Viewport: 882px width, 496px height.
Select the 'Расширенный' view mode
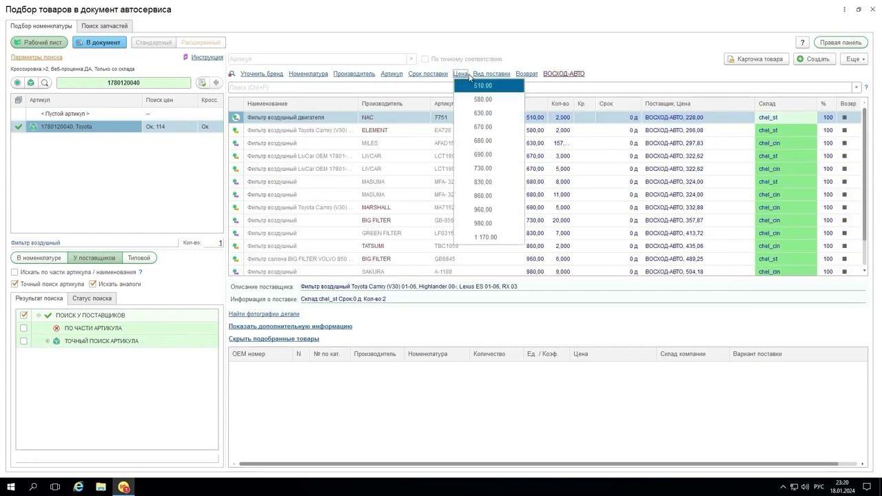[201, 43]
